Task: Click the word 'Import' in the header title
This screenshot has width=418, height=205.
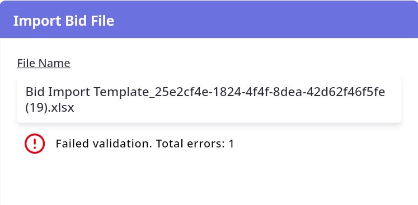Action: click(x=37, y=21)
